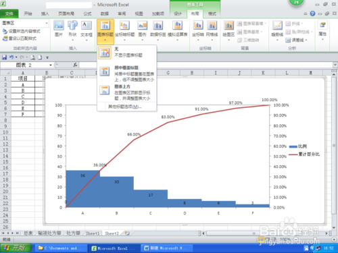Switch to 新建 Microsoft Word taskbar item
The height and width of the screenshot is (253, 338).
tap(168, 248)
